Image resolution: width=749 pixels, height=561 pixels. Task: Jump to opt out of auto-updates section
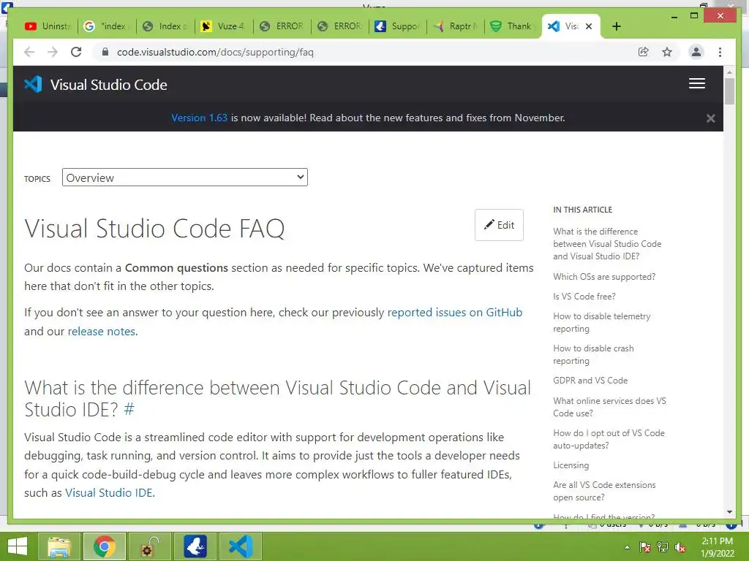click(x=609, y=439)
